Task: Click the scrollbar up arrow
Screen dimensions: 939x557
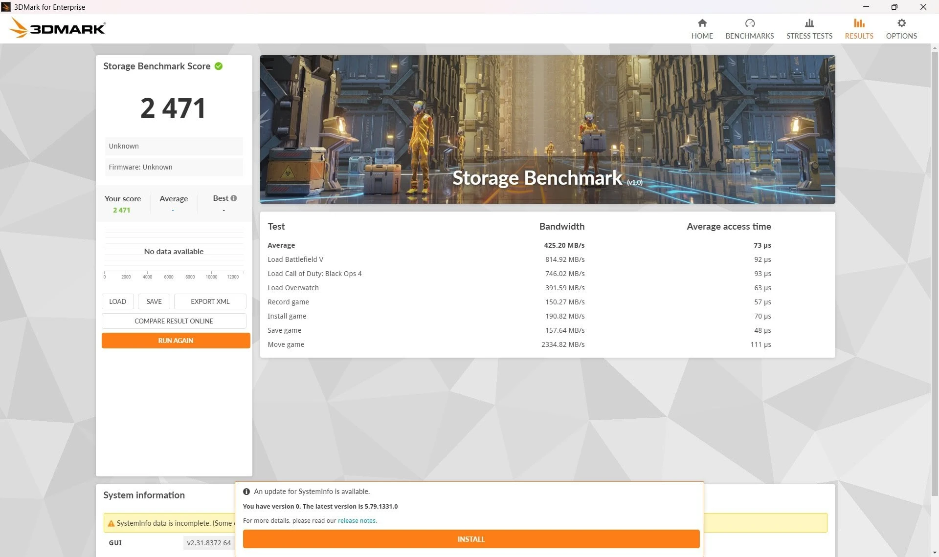Action: [935, 48]
